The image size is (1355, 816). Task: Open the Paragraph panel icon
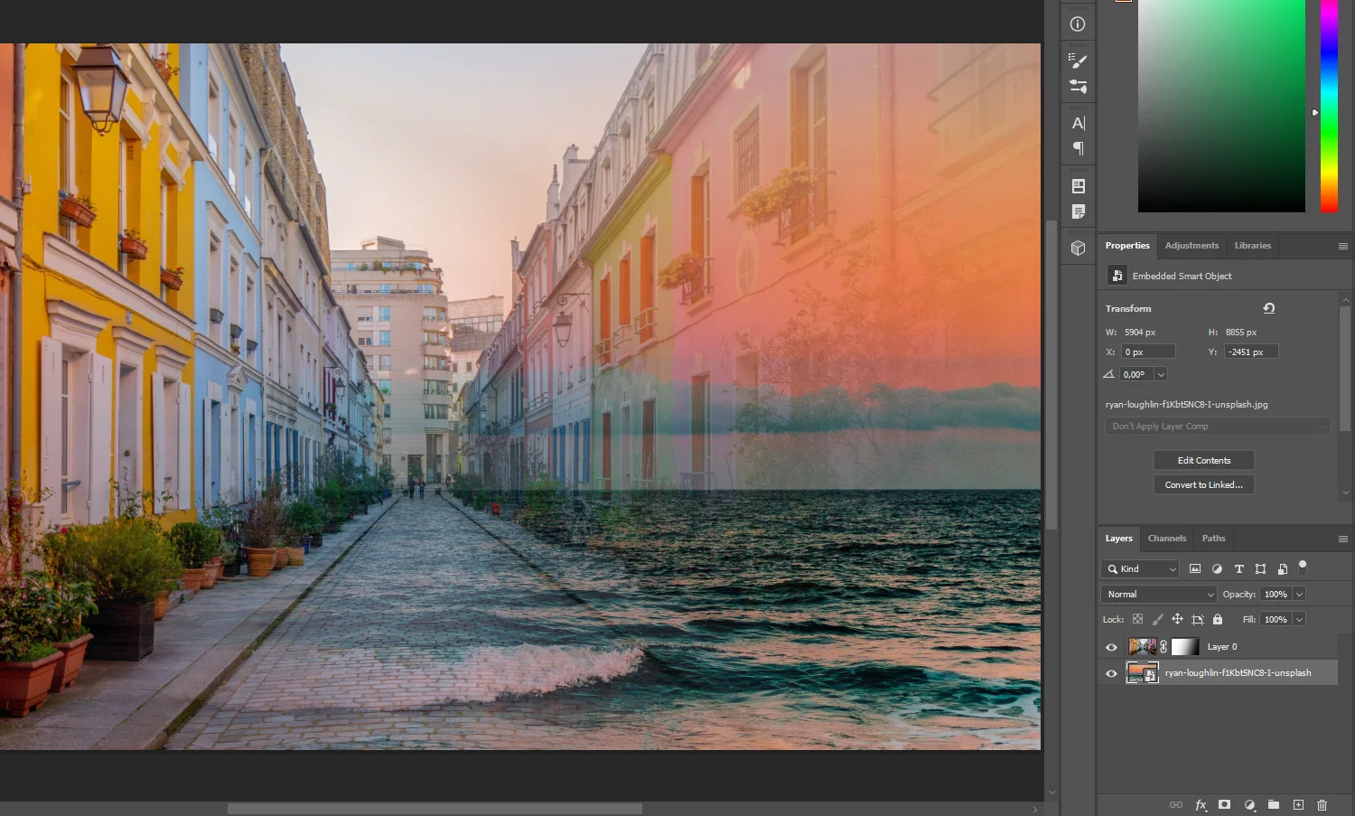[x=1078, y=148]
